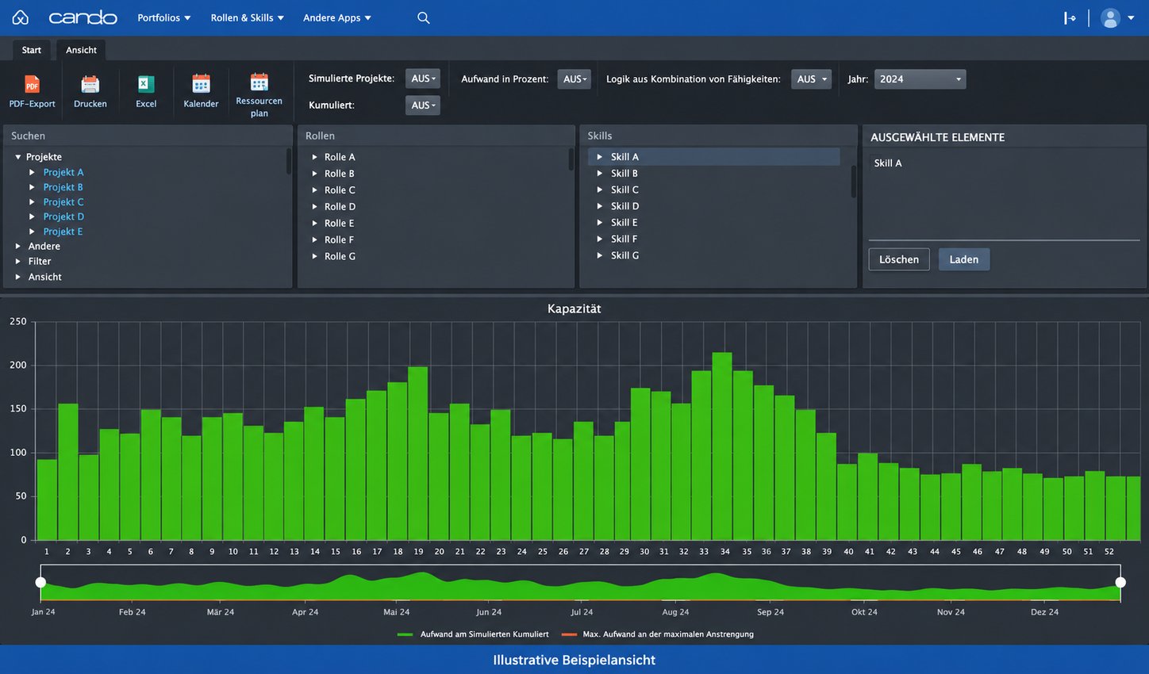Open the Kalender icon
1149x674 pixels.
(201, 84)
